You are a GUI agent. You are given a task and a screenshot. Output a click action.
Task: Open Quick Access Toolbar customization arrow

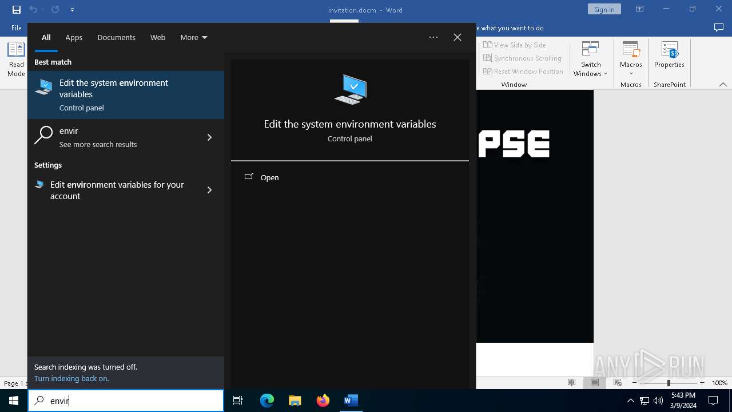72,10
